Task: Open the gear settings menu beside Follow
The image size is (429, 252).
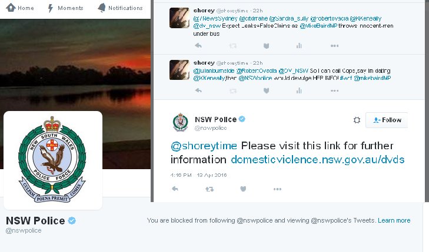Action: (x=357, y=120)
